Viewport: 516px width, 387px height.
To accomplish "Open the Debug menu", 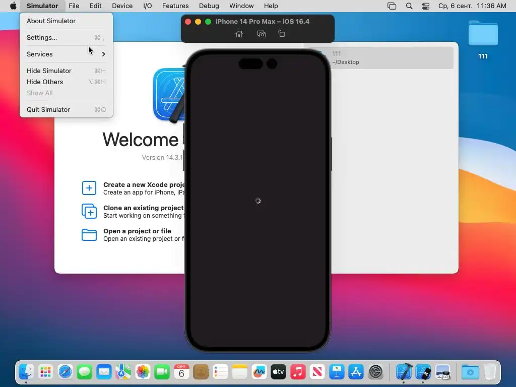I will pos(209,6).
